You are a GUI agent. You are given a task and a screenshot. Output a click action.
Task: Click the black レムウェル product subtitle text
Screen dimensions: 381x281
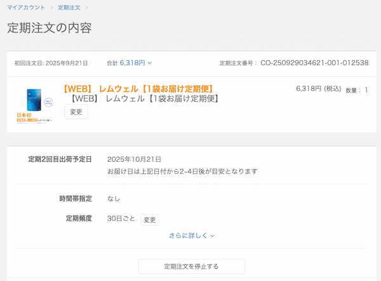(145, 99)
